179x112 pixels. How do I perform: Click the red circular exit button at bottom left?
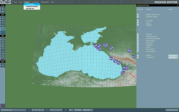pyautogui.click(x=3, y=106)
